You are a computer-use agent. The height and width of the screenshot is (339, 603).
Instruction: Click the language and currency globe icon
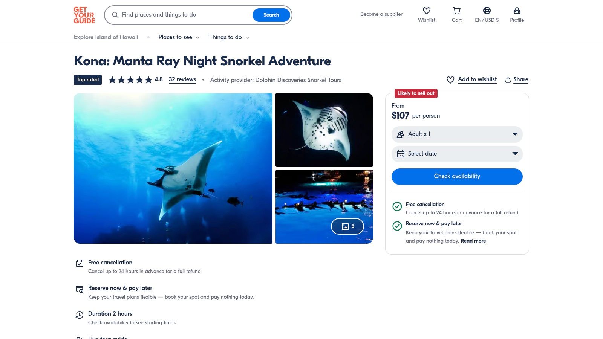coord(487,11)
